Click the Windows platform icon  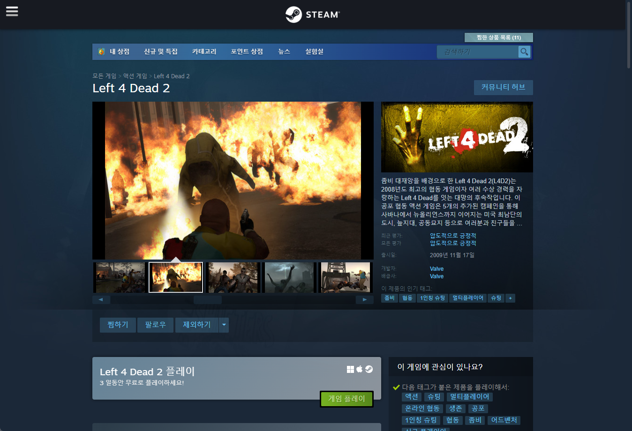[x=350, y=369]
